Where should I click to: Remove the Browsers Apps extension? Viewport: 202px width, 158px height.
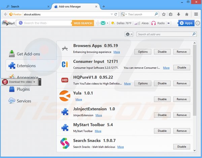[x=182, y=52]
